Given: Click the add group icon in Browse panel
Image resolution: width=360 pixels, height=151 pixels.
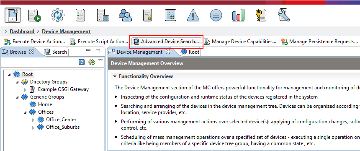Looking at the screenshot, I should point(91,62).
